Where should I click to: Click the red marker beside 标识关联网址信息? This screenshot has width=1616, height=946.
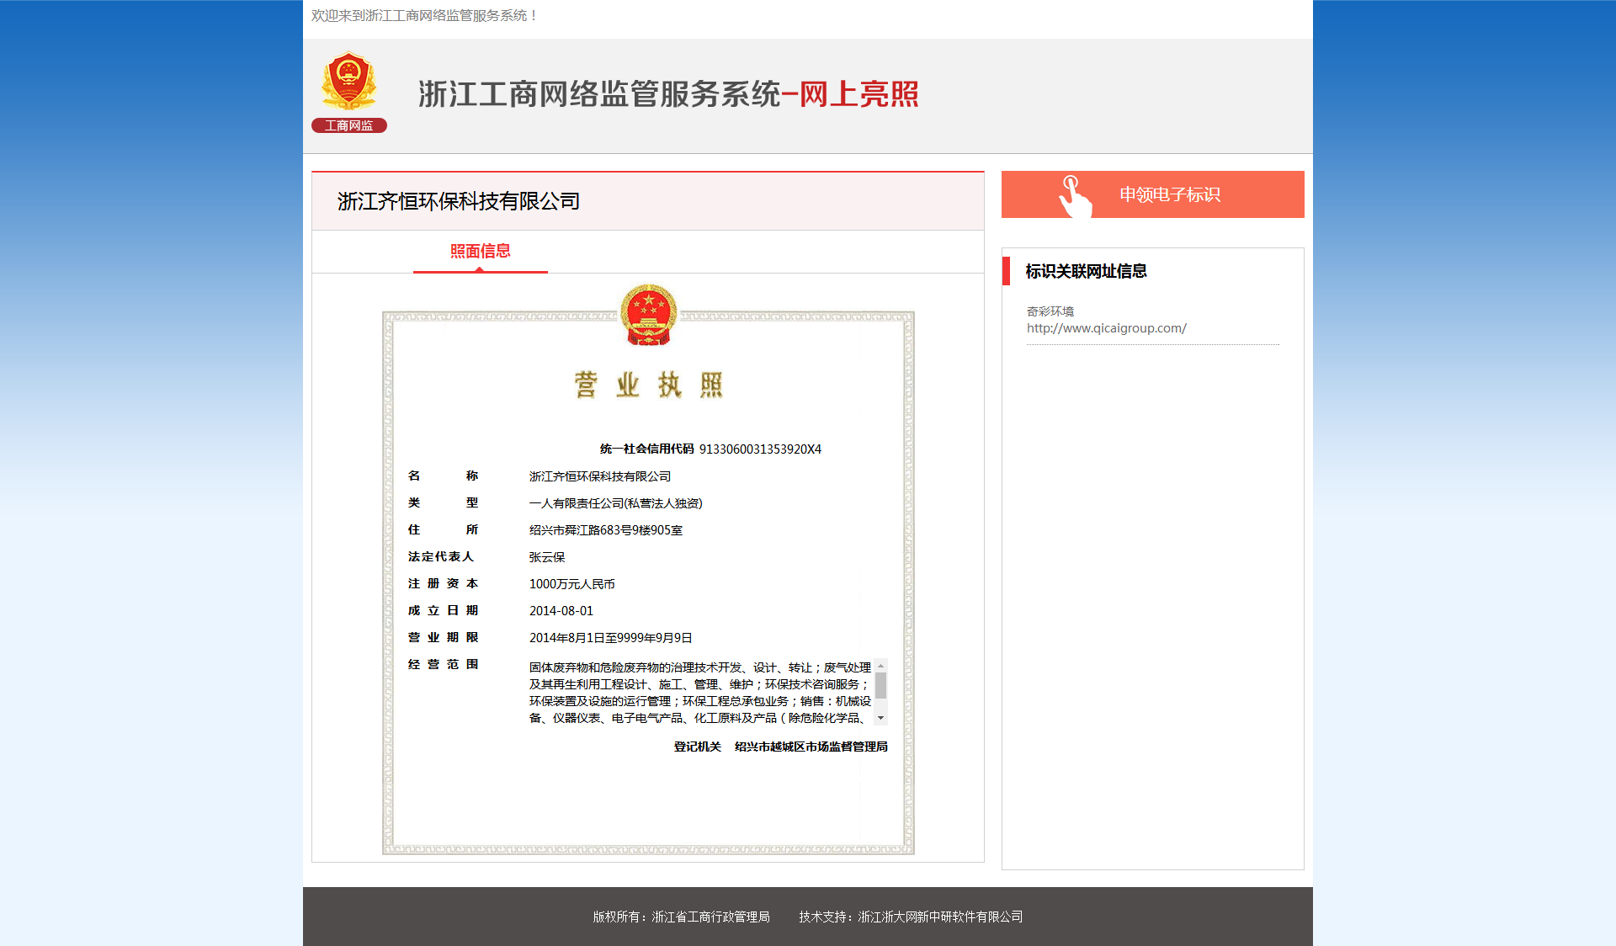point(1006,271)
